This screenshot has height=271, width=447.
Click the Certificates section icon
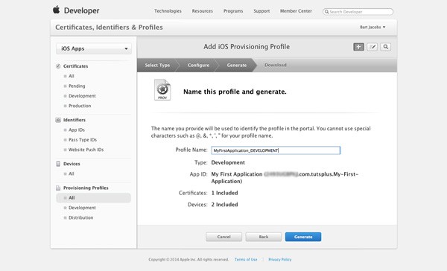[58, 66]
